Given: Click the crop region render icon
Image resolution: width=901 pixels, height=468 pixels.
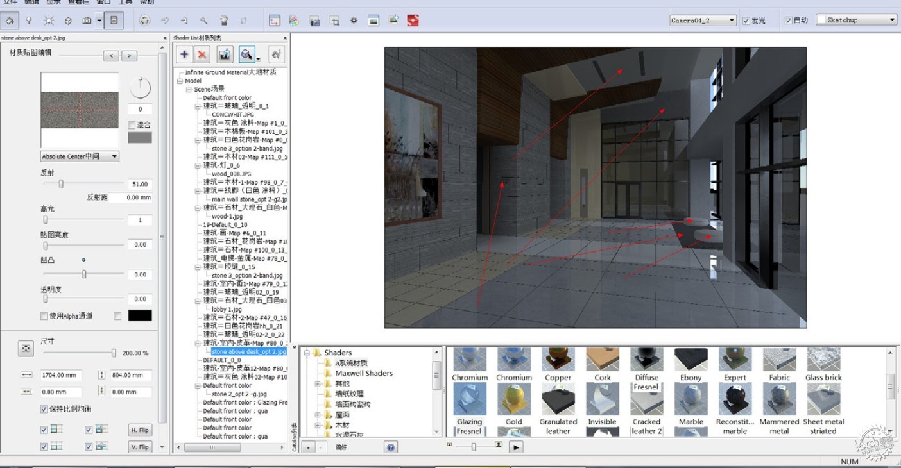Looking at the screenshot, I should click(334, 21).
